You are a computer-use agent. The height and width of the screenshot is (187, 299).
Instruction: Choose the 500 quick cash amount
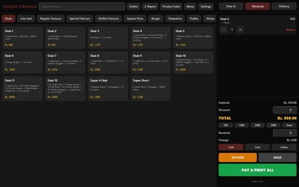coord(226,125)
